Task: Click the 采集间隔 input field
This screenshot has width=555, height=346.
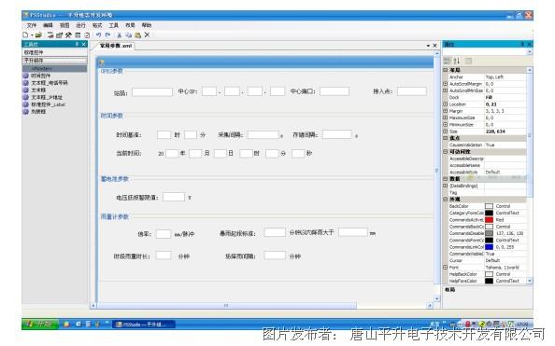Action: point(263,134)
